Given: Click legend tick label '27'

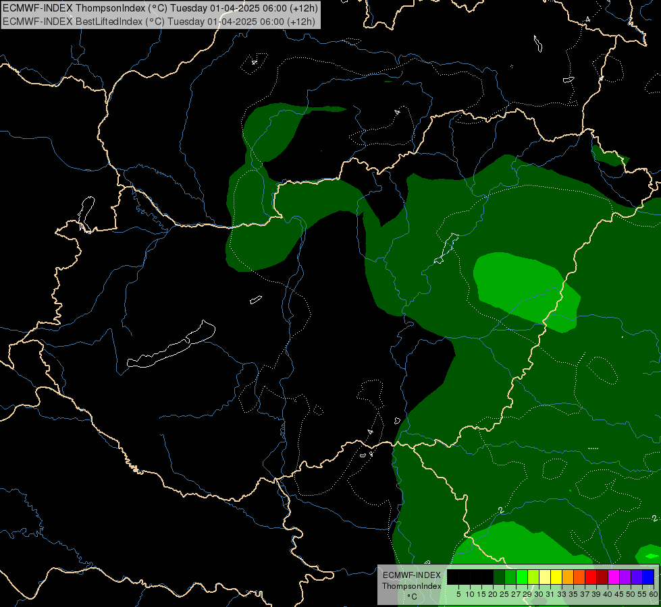Looking at the screenshot, I should click(x=516, y=594).
